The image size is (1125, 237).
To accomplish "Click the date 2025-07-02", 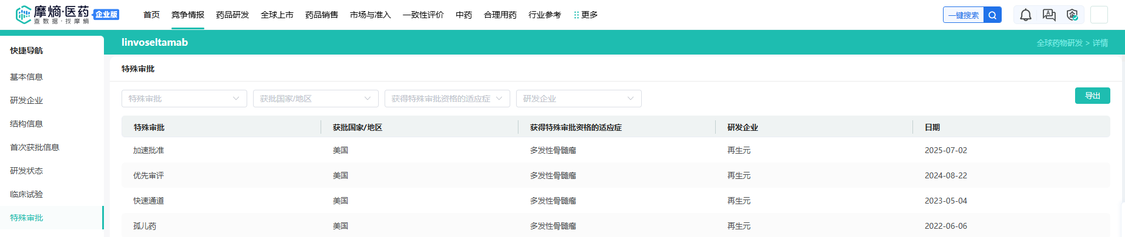I will coord(946,150).
